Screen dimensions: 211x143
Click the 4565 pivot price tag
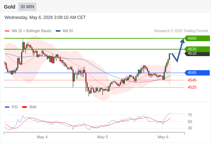(197, 73)
